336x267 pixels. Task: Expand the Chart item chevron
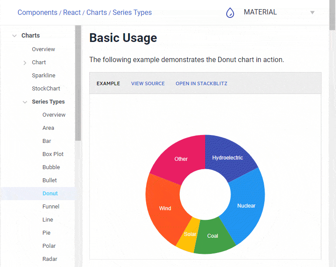point(25,63)
